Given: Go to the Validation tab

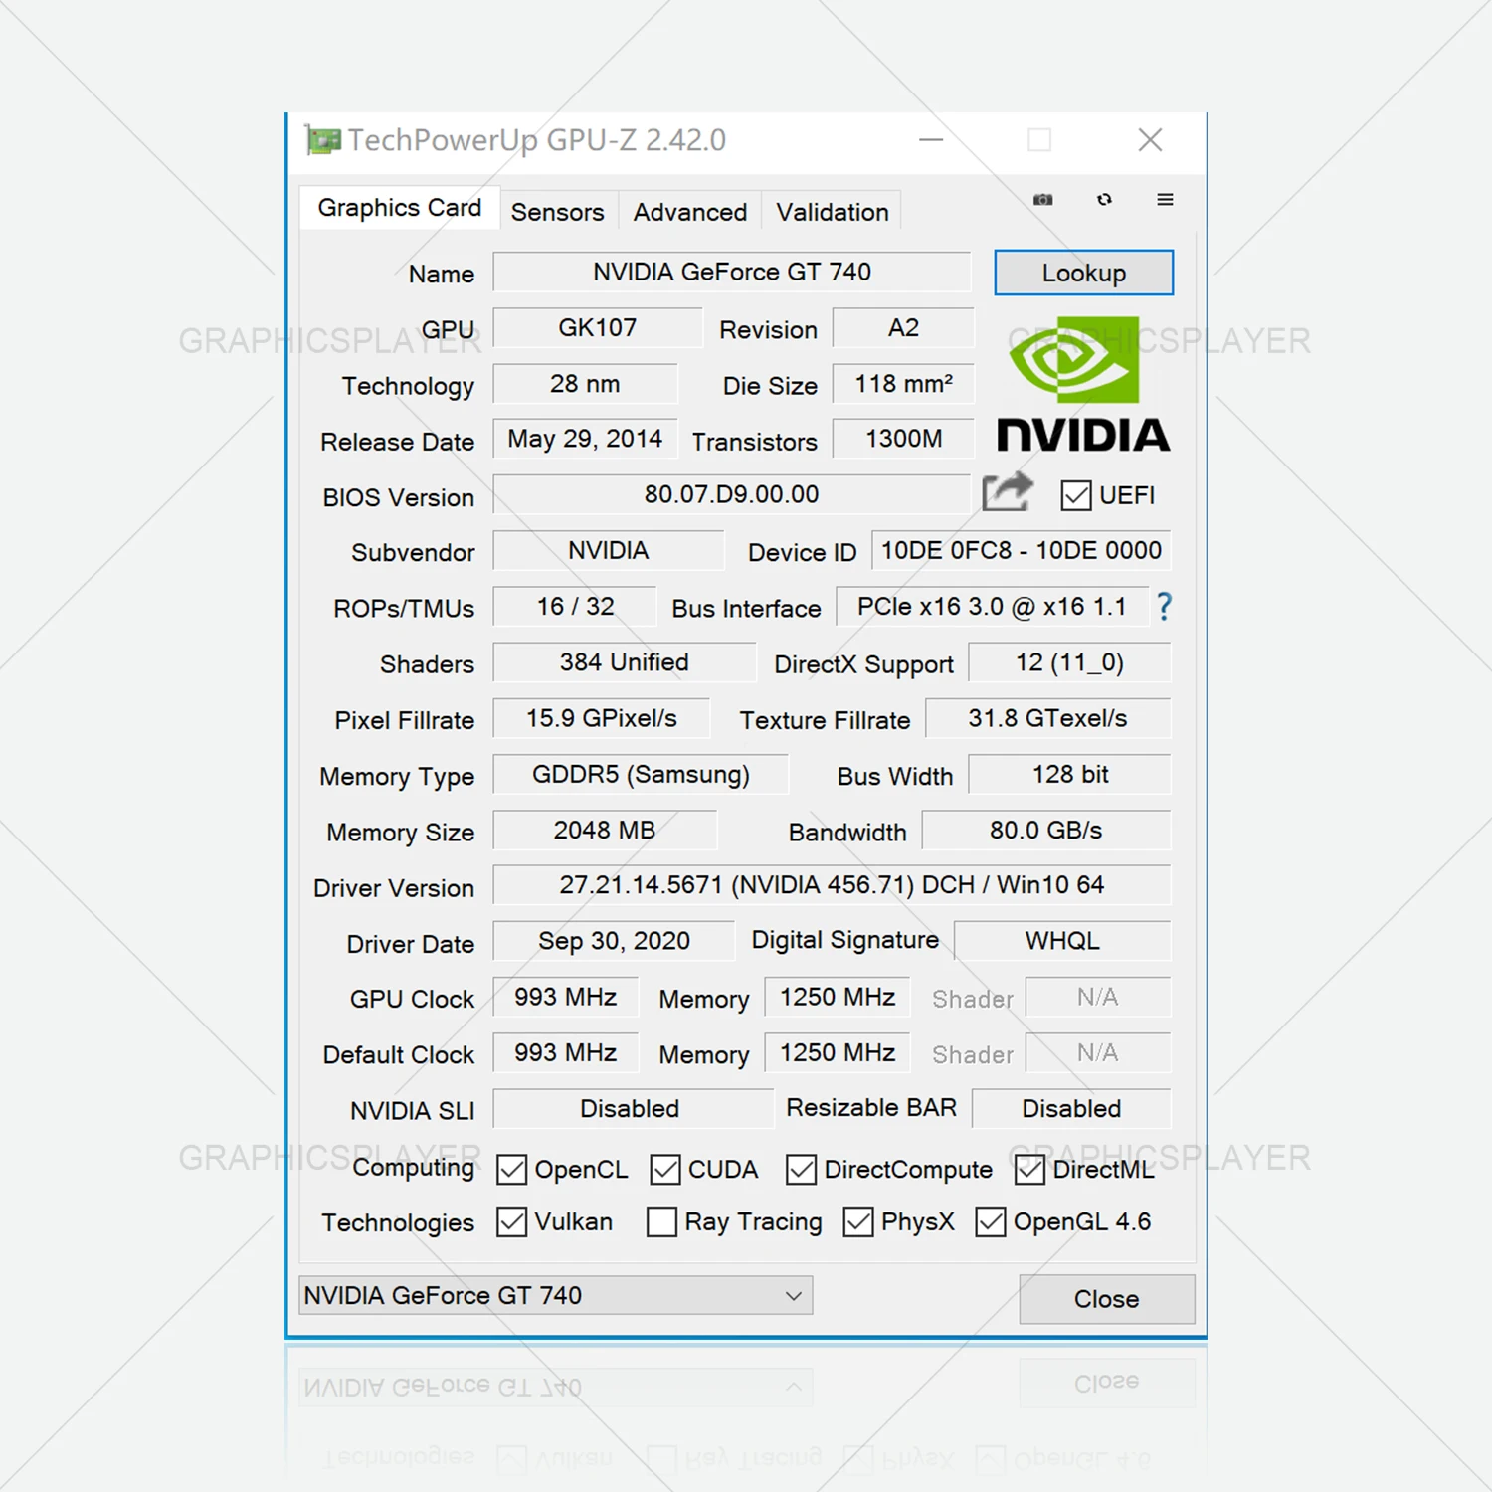Looking at the screenshot, I should [x=833, y=212].
